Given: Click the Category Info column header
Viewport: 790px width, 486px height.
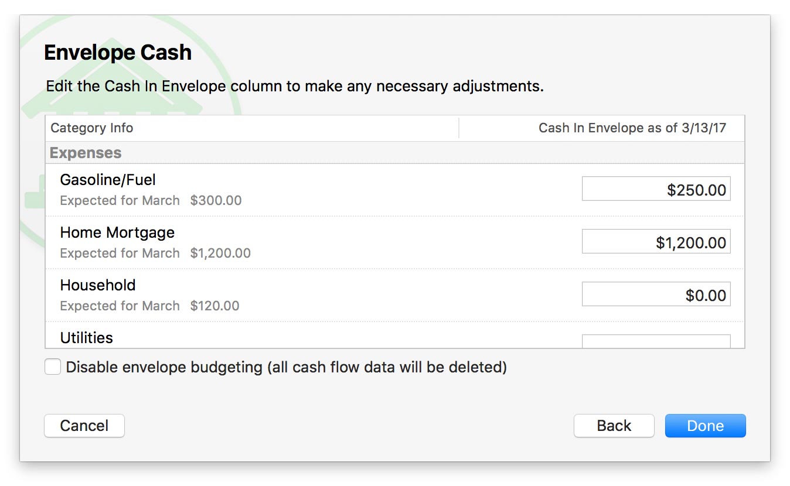Looking at the screenshot, I should [x=92, y=128].
